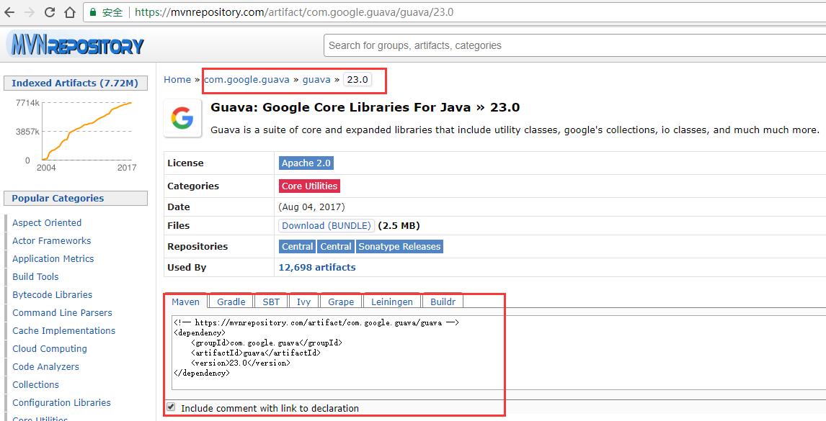
Task: Click the Maven dependency code textarea
Action: 498,353
